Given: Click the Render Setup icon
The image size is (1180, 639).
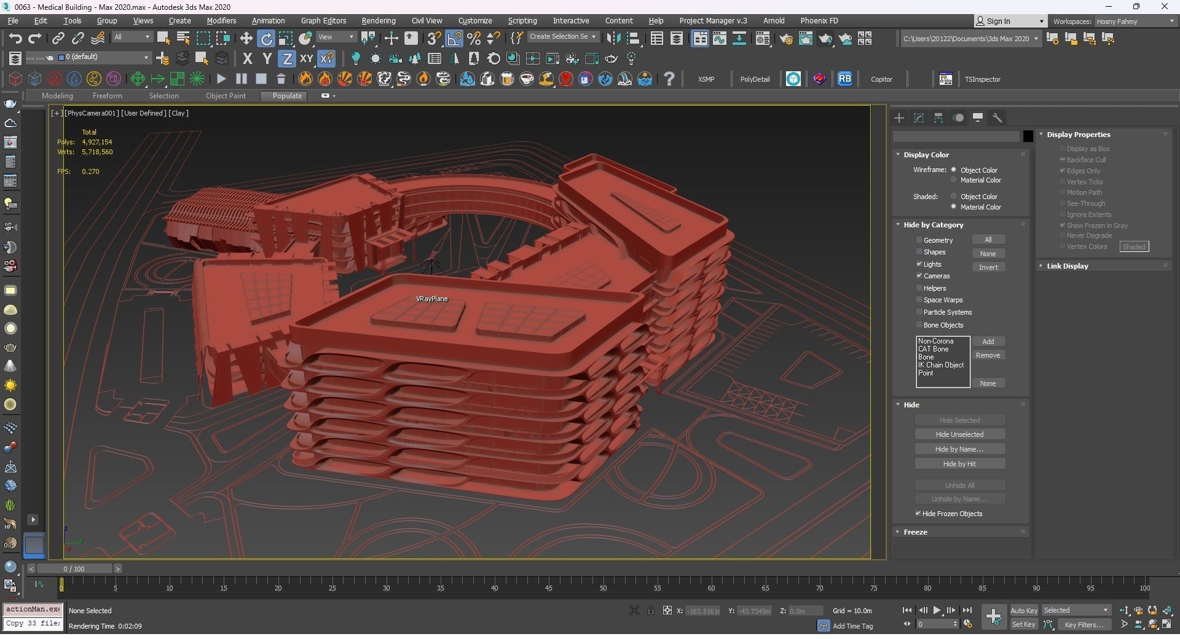Looking at the screenshot, I should (787, 38).
